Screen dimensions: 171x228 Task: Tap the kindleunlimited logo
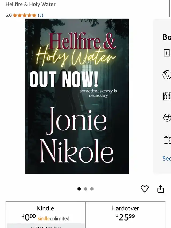(53, 218)
